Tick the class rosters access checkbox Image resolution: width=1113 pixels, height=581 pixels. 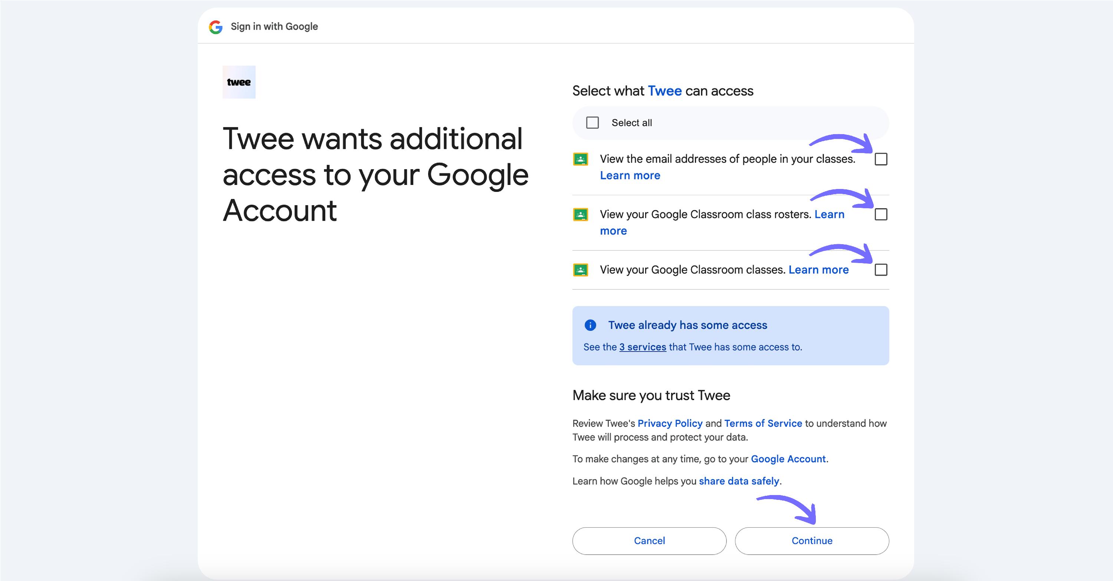tap(881, 215)
